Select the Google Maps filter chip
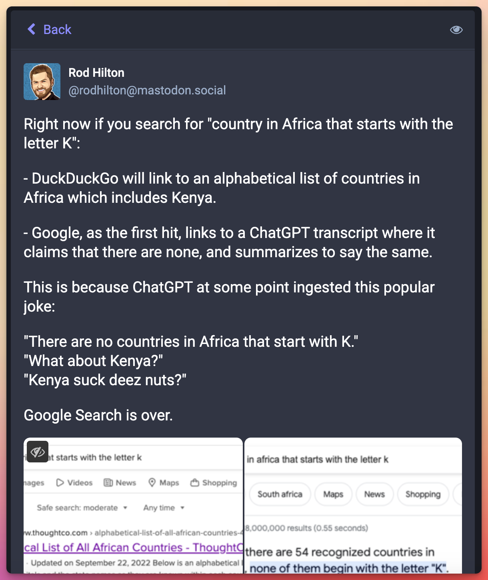Image resolution: width=488 pixels, height=580 pixels. 333,494
